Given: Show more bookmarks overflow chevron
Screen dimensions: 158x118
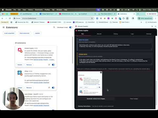Looking at the screenshot, I should point(142,22).
